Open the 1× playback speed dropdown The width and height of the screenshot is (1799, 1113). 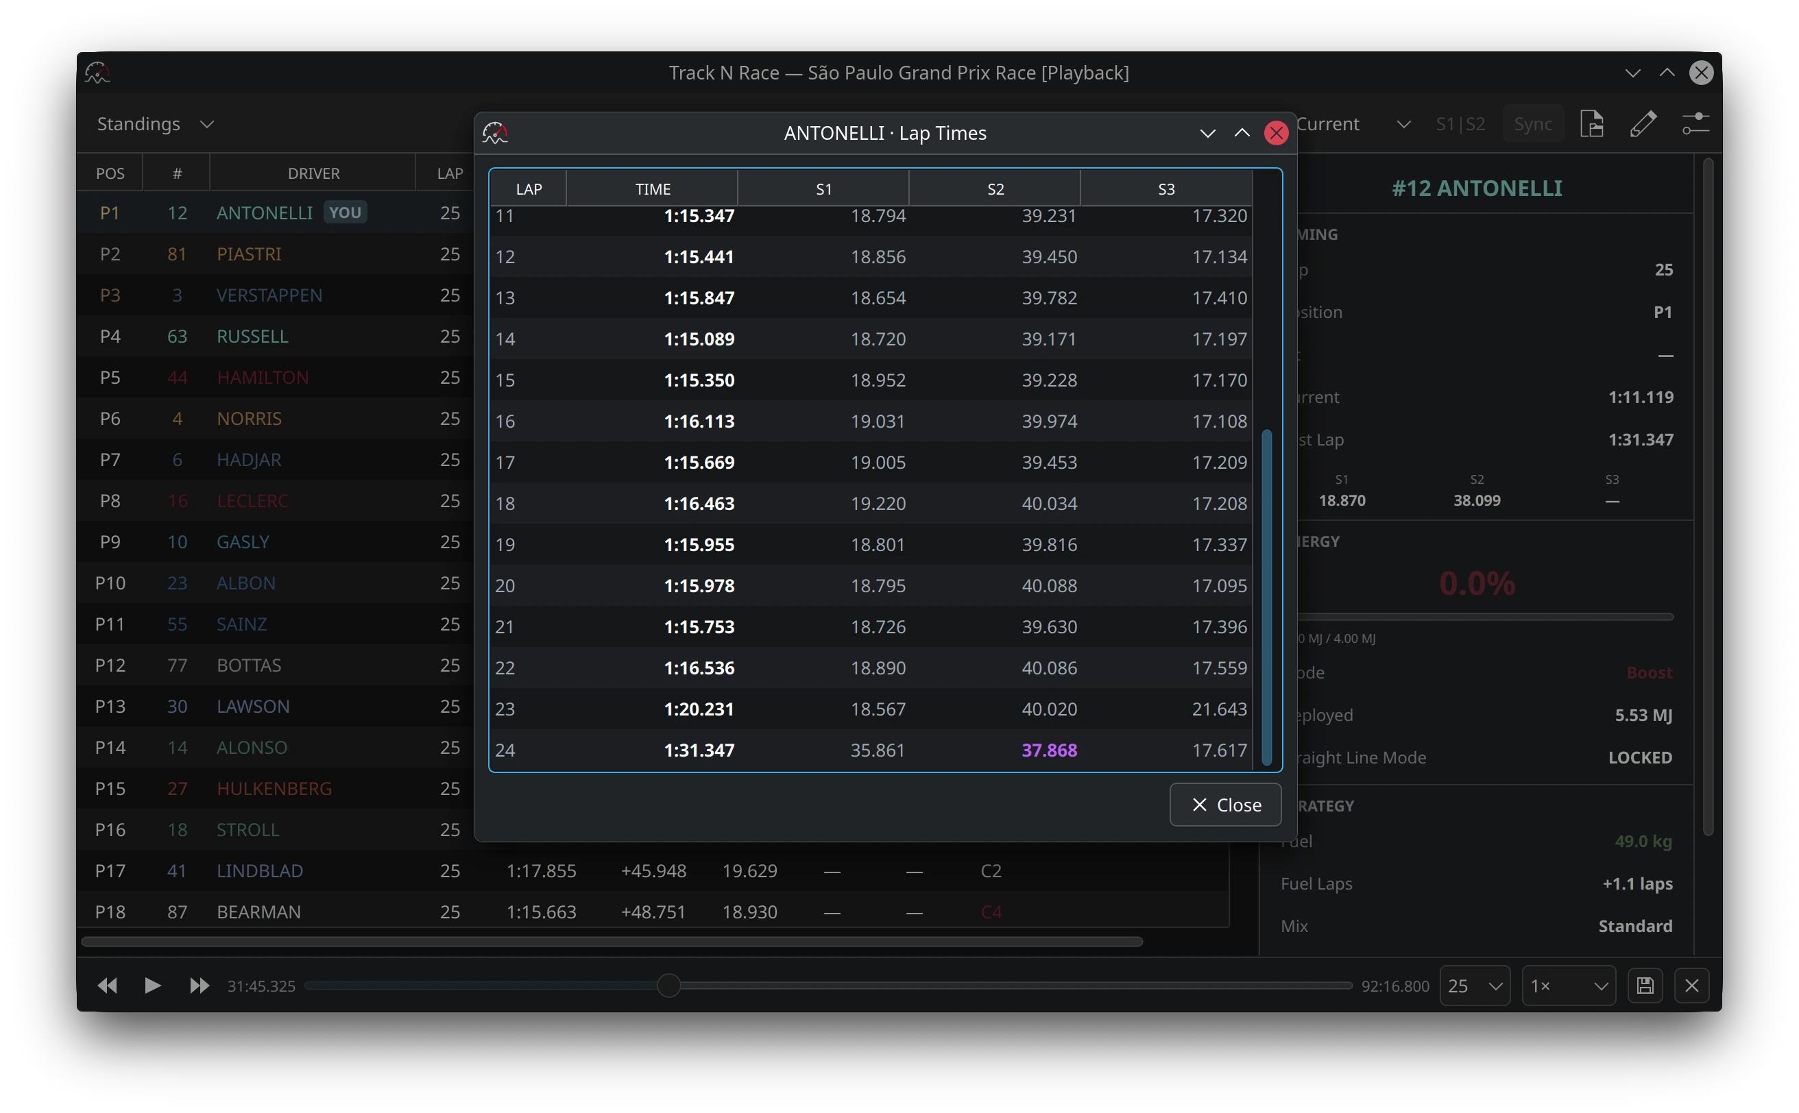pyautogui.click(x=1569, y=986)
